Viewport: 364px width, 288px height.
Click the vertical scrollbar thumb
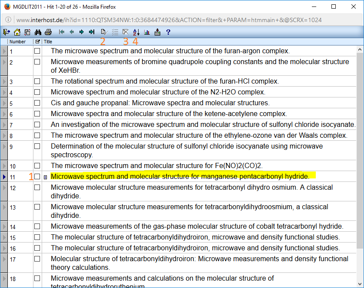(360, 152)
